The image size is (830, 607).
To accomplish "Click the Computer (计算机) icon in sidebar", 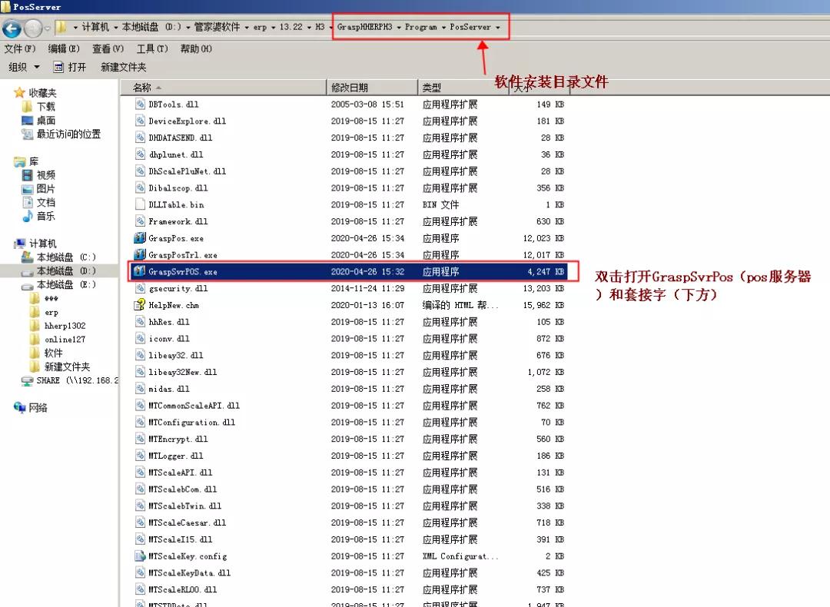I will click(20, 244).
